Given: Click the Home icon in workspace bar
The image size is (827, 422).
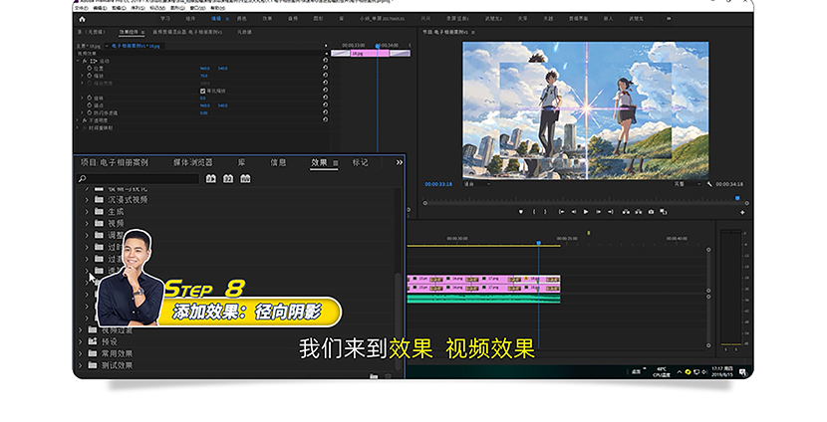Looking at the screenshot, I should tap(82, 19).
